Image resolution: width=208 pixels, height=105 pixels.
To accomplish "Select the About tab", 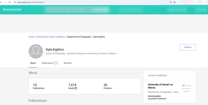I will click(x=33, y=63).
